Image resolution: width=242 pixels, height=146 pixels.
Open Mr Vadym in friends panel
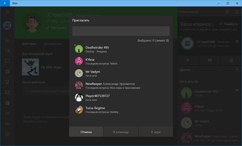pos(210,123)
